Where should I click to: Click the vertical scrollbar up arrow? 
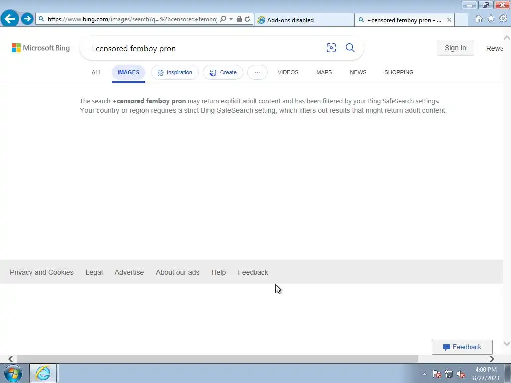point(507,38)
